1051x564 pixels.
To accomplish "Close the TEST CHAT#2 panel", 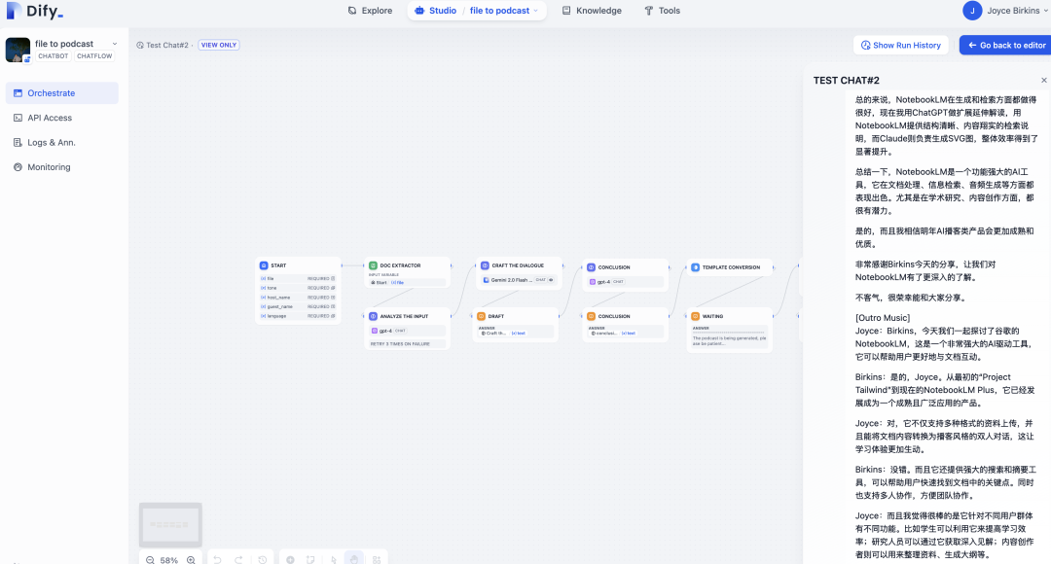I will click(x=1043, y=81).
